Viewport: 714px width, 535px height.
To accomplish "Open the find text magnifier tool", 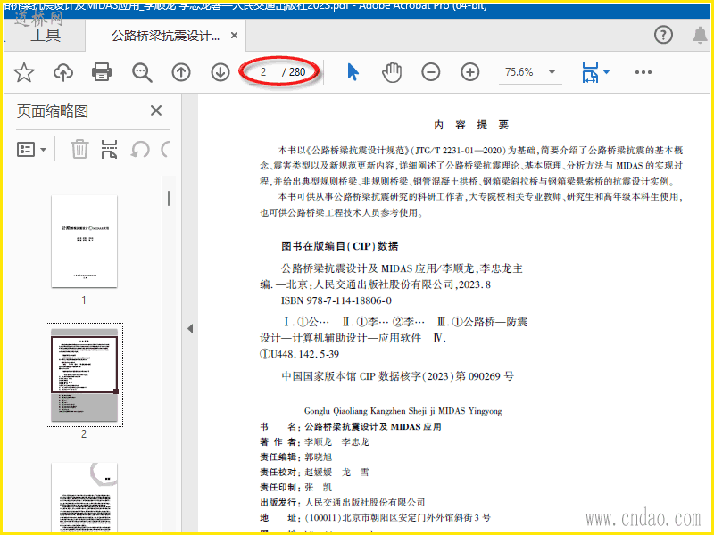I will 142,72.
